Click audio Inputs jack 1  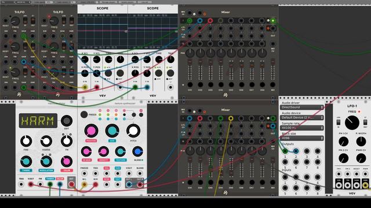coord(285,177)
